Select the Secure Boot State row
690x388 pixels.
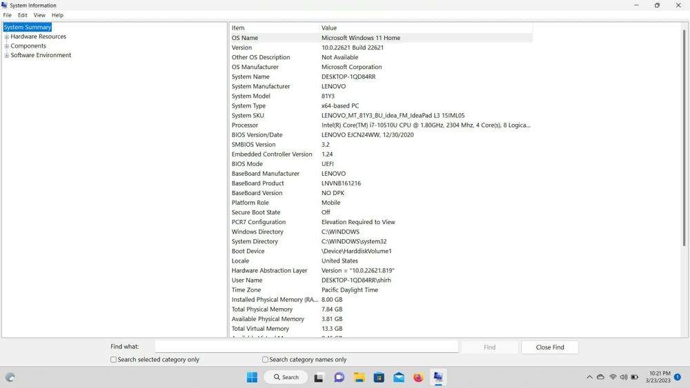(x=381, y=212)
